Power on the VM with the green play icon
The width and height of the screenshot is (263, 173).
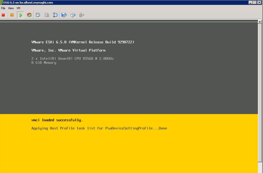tap(21, 15)
